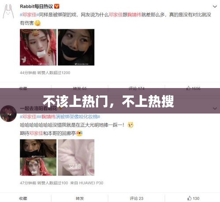
Task: Click the orange verified V badge
Action: (57, 6)
